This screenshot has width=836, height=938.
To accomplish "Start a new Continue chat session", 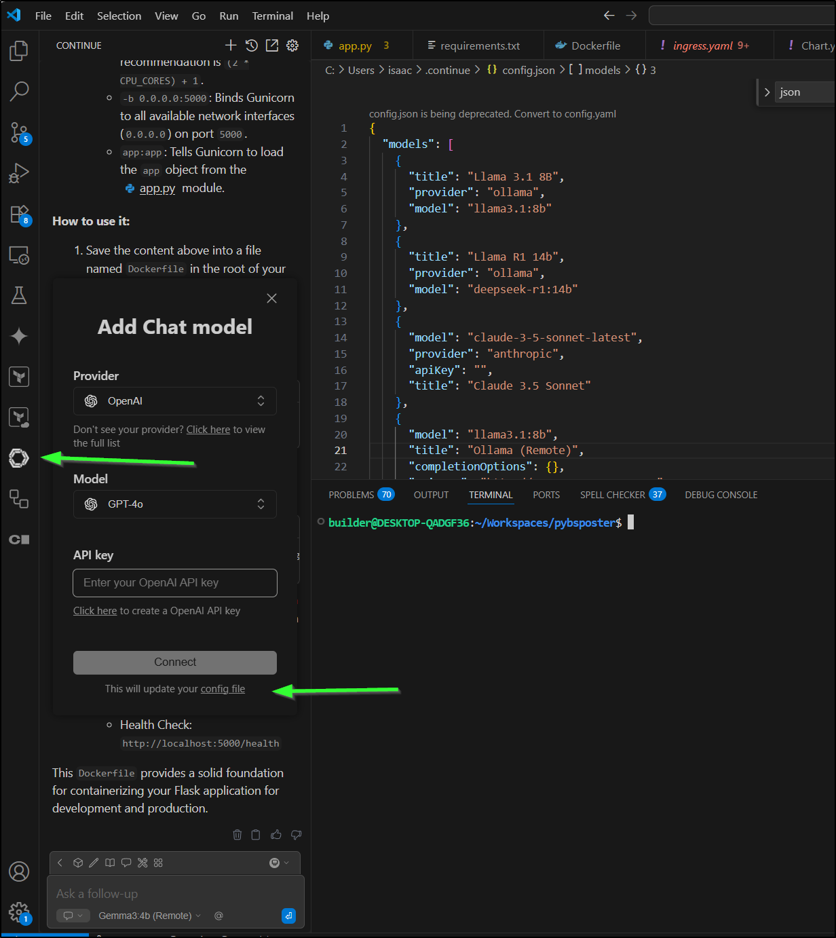I will (231, 45).
